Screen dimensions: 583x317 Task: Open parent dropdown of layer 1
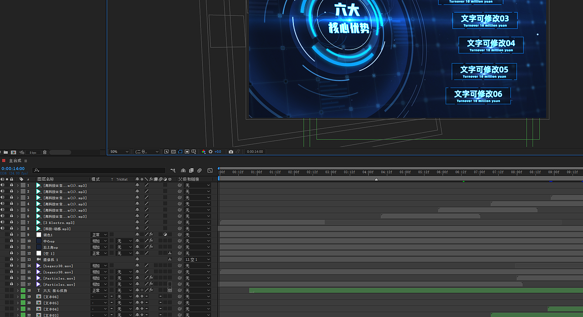(198, 186)
